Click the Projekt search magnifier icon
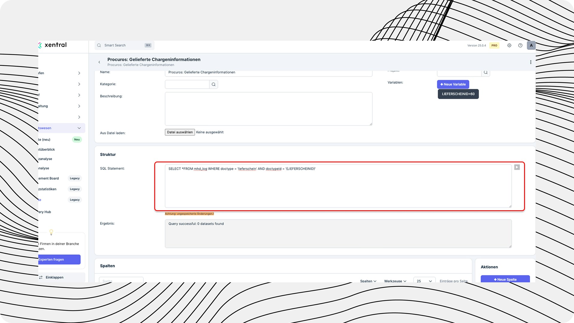This screenshot has width=574, height=323. (x=486, y=72)
